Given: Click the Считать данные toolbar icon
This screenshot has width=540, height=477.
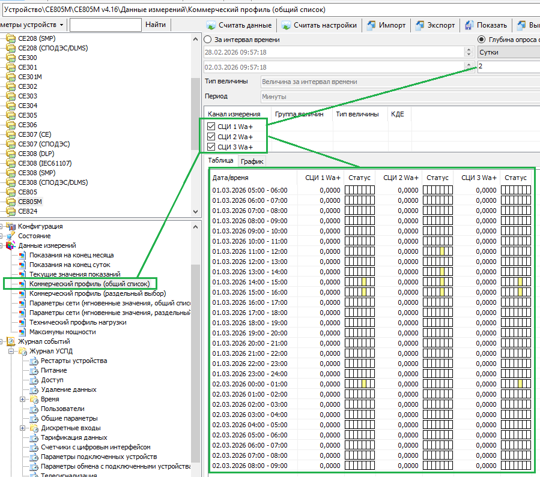Looking at the screenshot, I should tap(211, 25).
